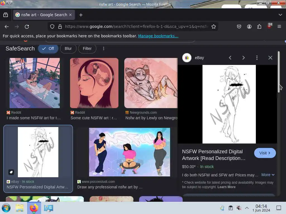This screenshot has height=214, width=286.
Task: Open SafeSearch more options three-dot menu
Action: (x=104, y=48)
